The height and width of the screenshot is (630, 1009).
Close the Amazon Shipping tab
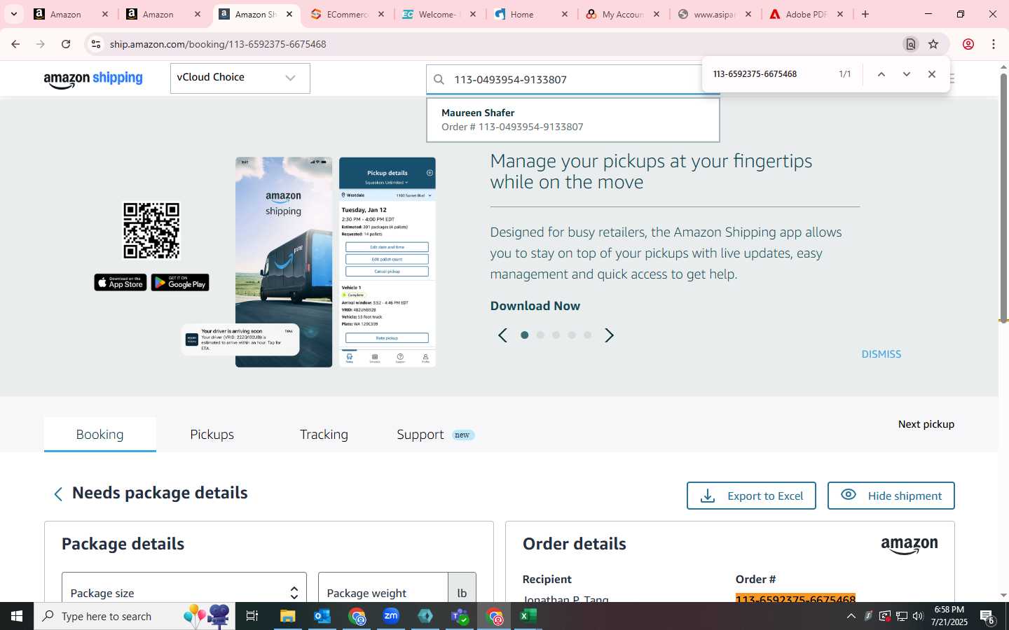[289, 14]
